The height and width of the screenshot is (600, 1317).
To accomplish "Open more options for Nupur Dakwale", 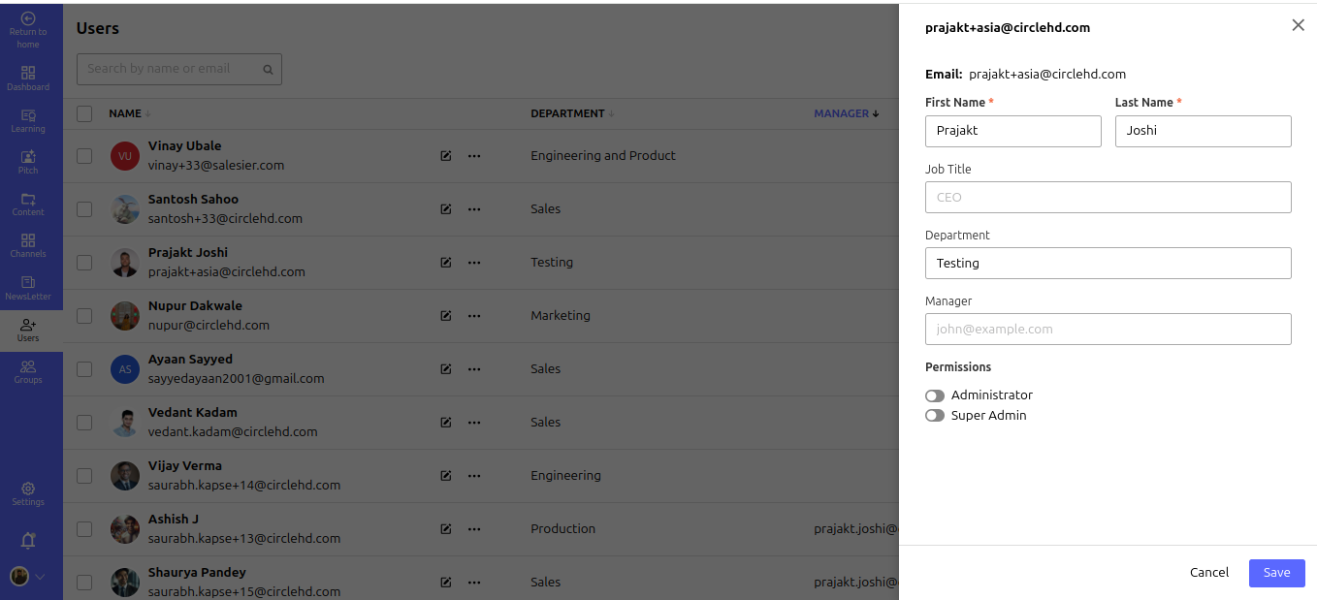I will (x=474, y=316).
